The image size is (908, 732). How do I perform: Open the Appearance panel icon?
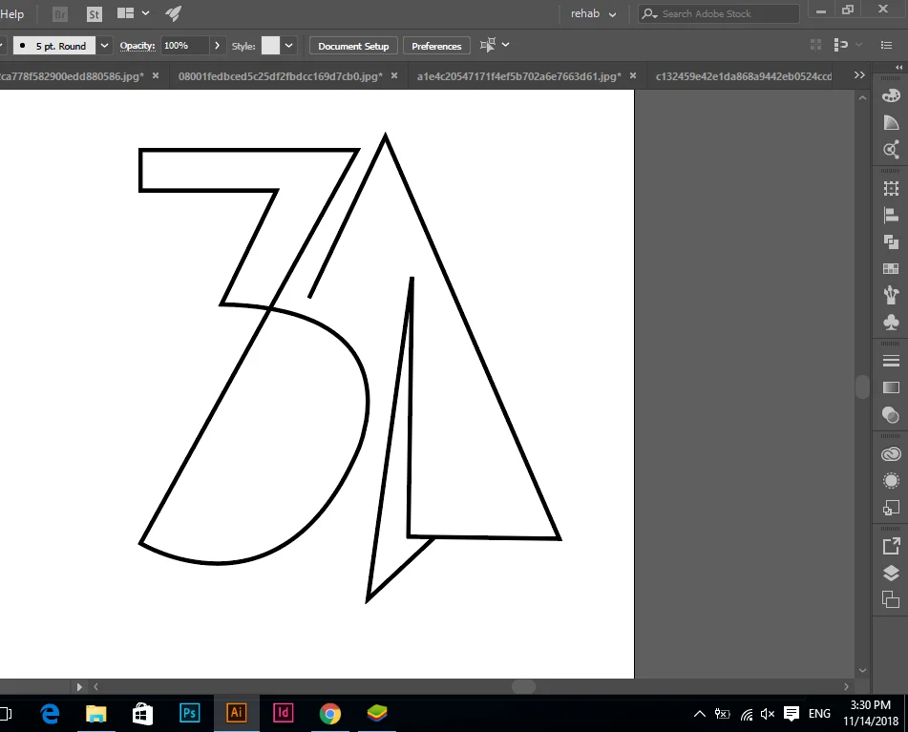[x=891, y=481]
